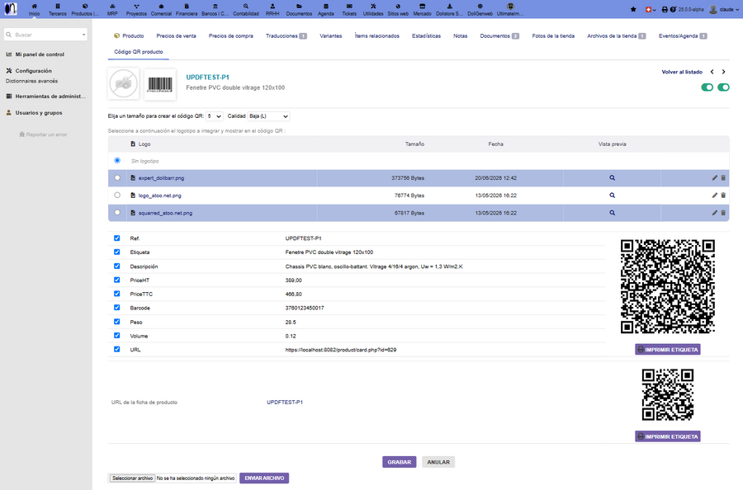
Task: Go to previous product with left arrow
Action: pyautogui.click(x=712, y=72)
